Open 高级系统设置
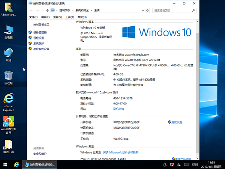This screenshot has width=225, height=169. tap(41, 49)
